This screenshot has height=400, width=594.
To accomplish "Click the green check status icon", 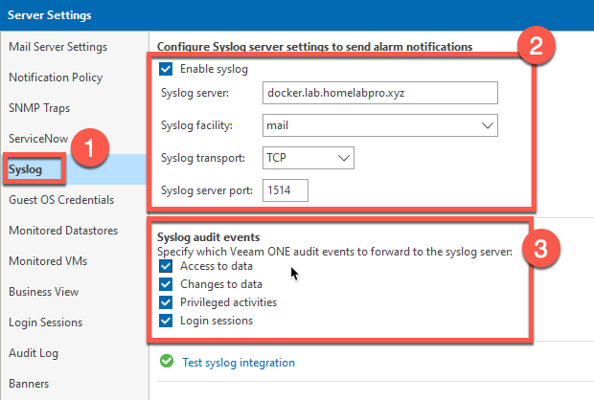I will click(x=167, y=362).
